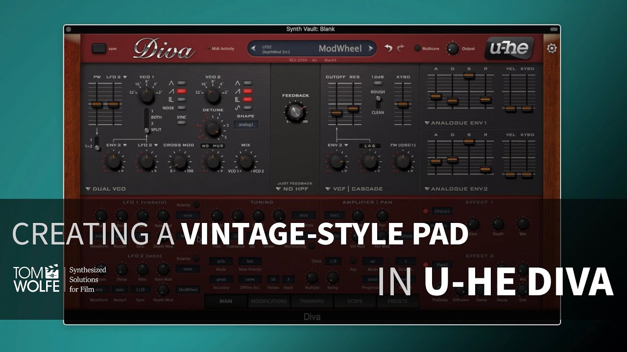Click the redo arrow in Diva header
The image size is (627, 352).
pos(401,48)
